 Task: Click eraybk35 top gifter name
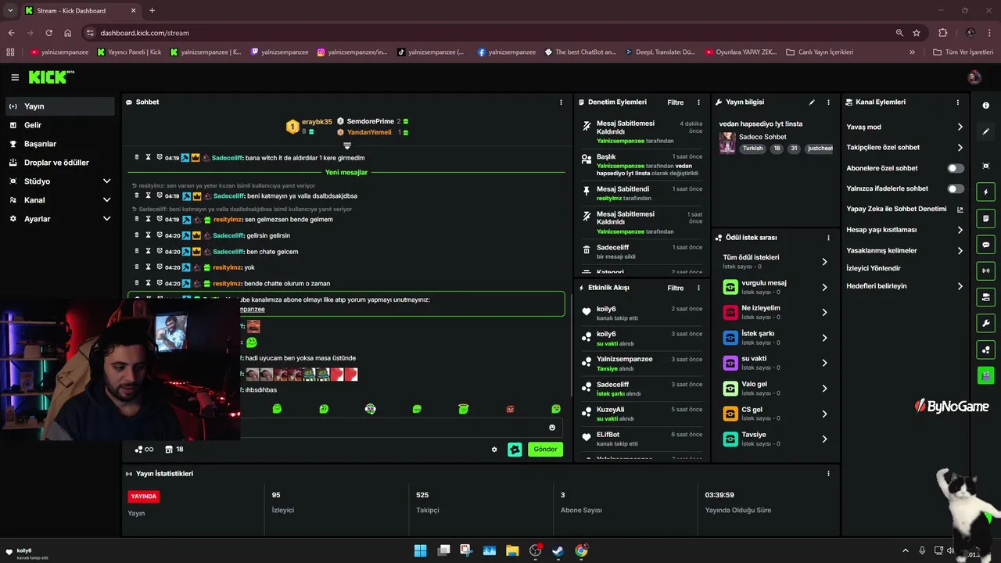317,122
